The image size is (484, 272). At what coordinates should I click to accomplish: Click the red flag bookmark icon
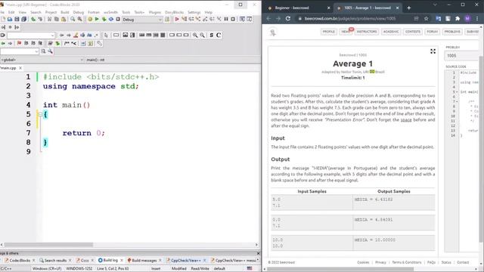19,44
